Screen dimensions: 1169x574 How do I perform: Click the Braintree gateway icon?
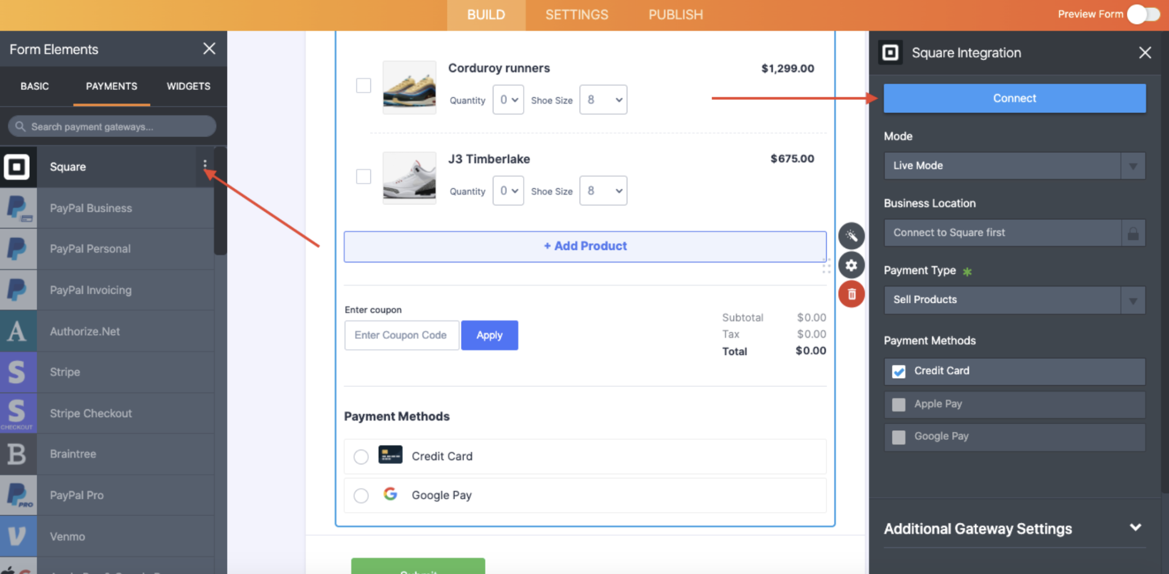(17, 454)
